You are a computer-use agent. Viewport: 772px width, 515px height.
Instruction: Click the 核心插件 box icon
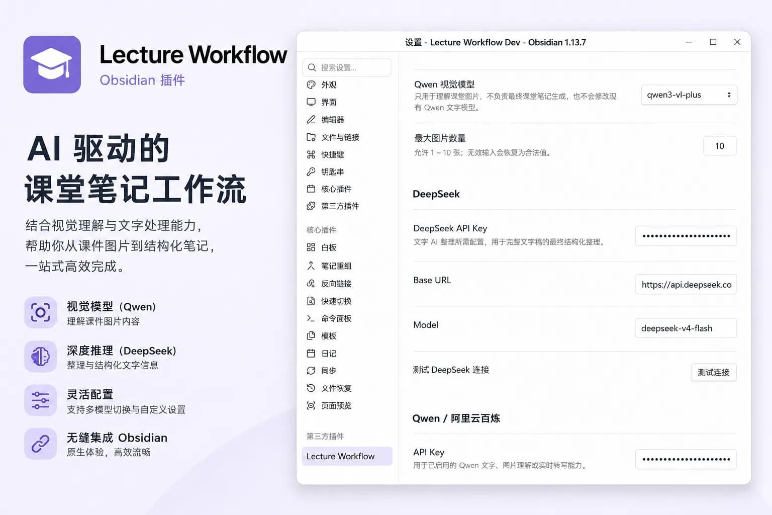(311, 189)
